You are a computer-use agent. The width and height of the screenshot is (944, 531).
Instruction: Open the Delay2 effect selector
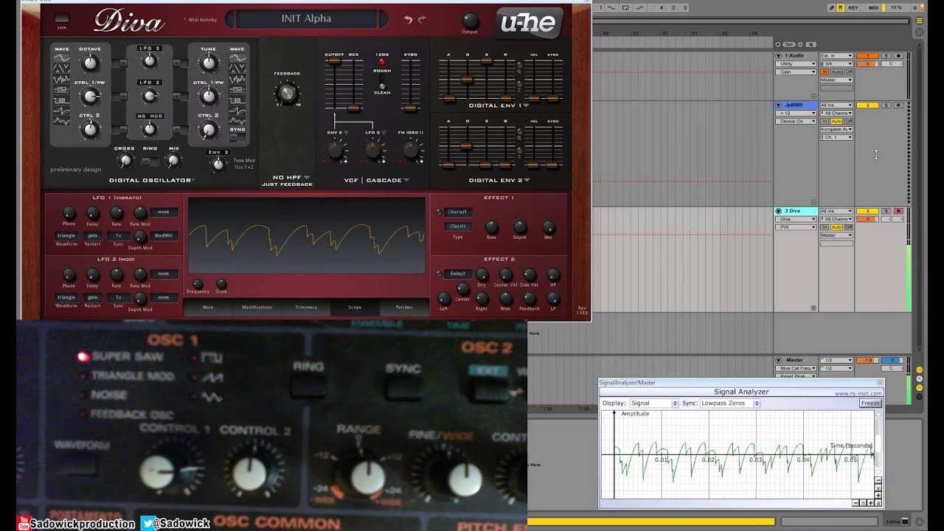458,274
